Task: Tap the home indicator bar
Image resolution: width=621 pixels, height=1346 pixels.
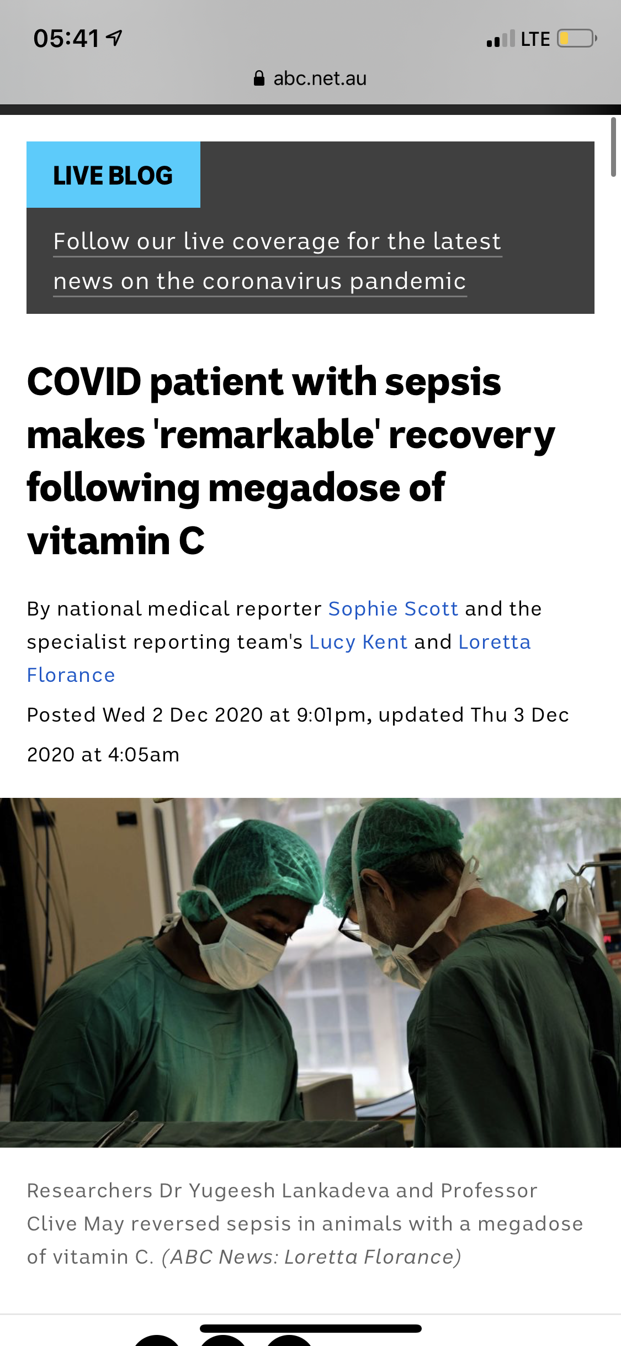Action: click(x=310, y=1328)
